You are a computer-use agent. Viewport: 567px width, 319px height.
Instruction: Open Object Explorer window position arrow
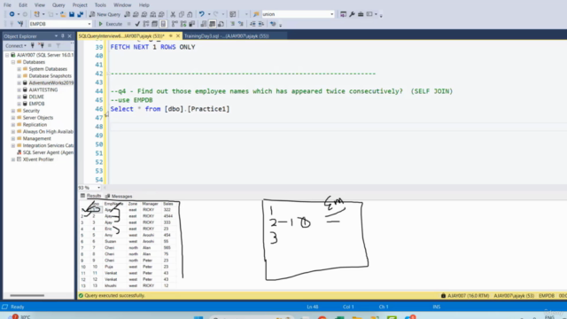(56, 36)
